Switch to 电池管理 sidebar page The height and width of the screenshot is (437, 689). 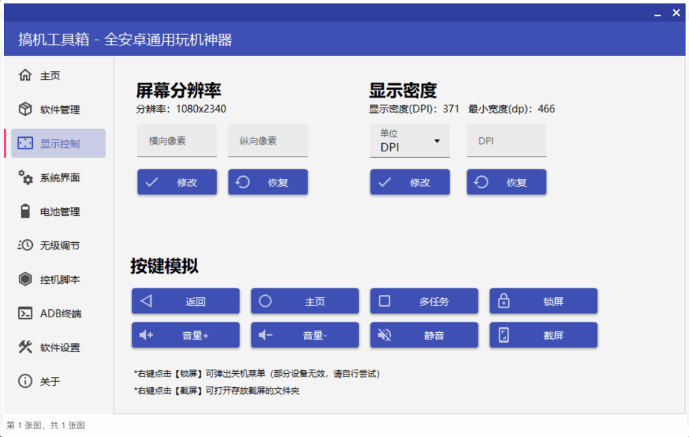click(x=59, y=212)
